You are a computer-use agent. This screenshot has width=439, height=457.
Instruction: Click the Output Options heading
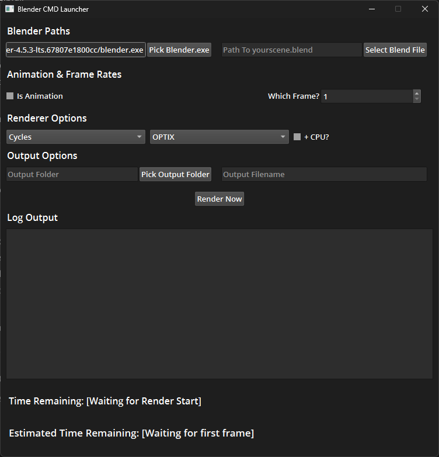(x=42, y=155)
